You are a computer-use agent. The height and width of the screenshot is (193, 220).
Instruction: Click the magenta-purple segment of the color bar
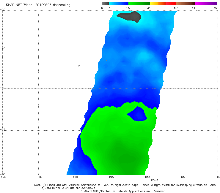pos(206,4)
